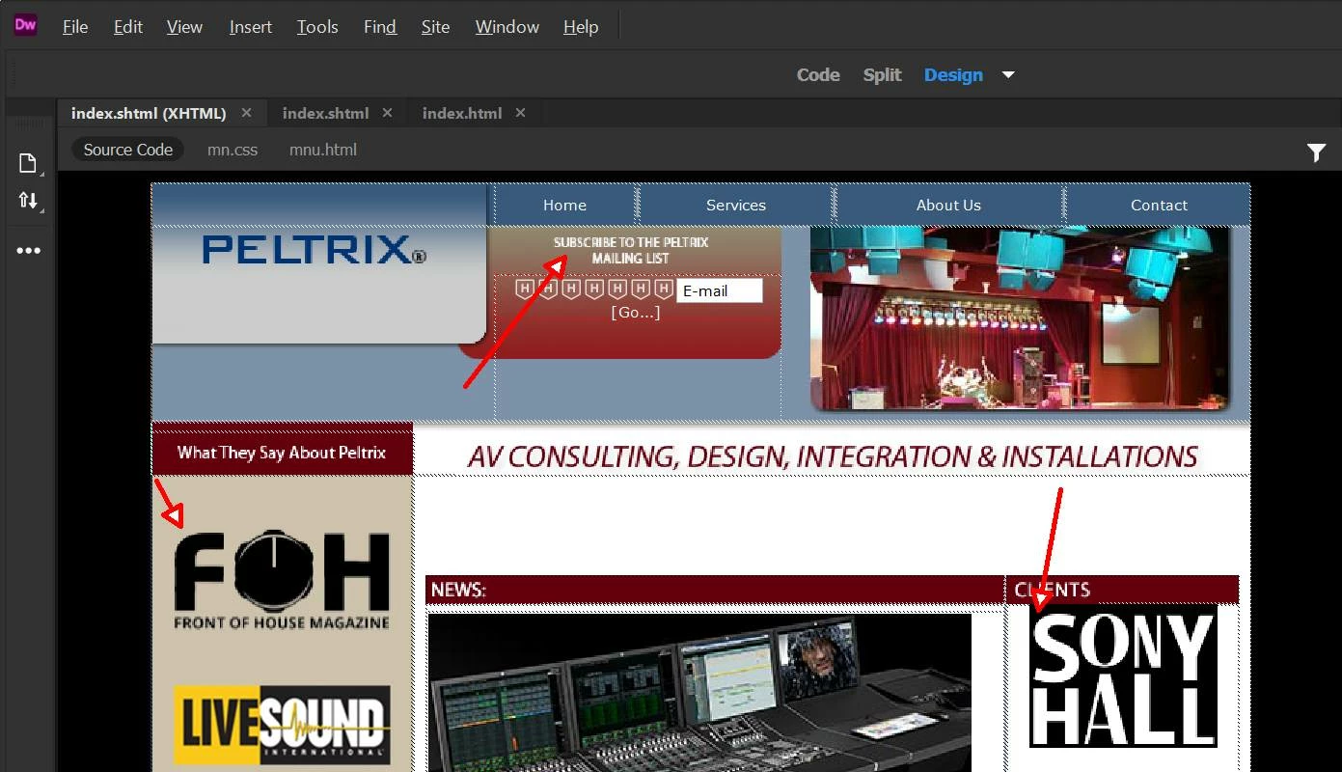Click the E-mail input field
The width and height of the screenshot is (1342, 772).
(719, 290)
